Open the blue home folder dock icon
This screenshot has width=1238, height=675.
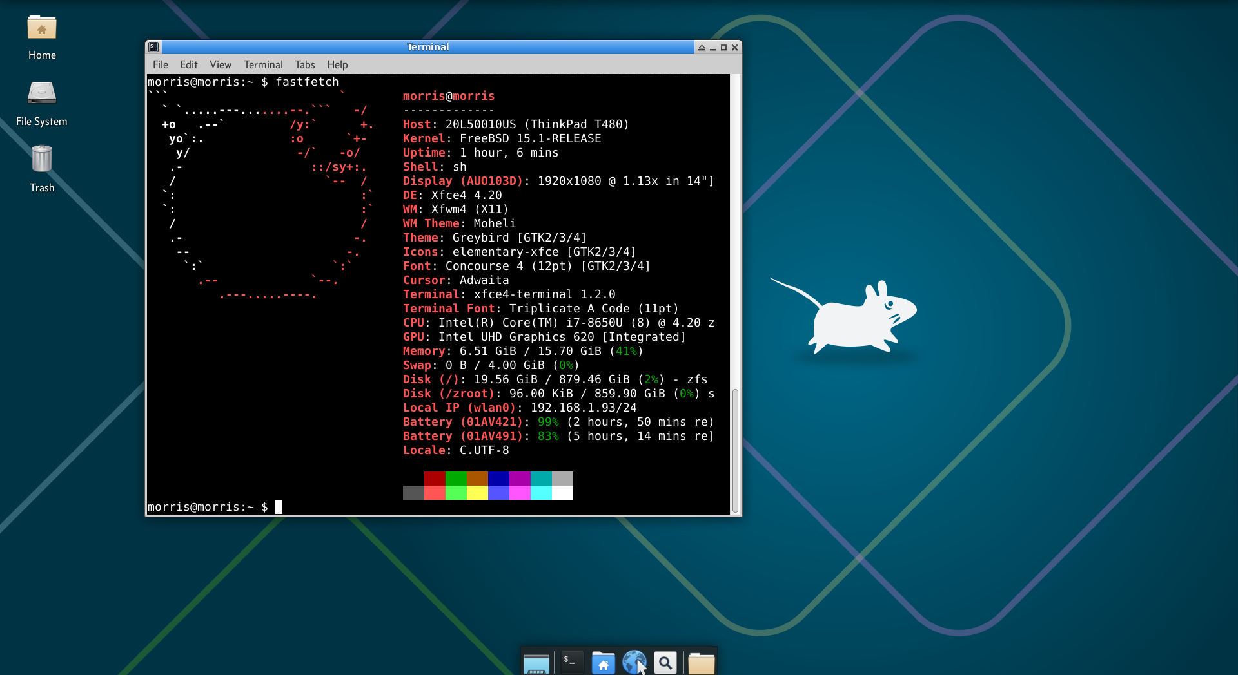pyautogui.click(x=603, y=663)
